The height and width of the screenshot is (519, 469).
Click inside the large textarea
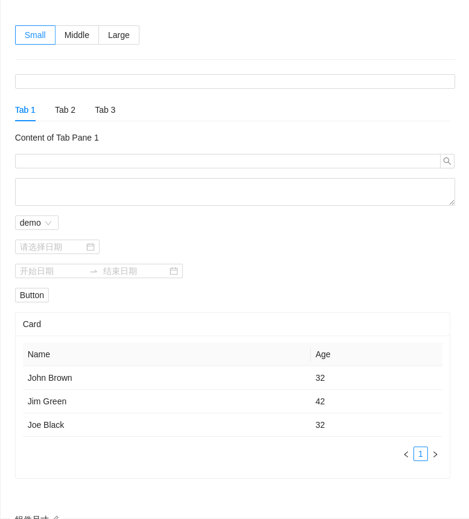click(x=234, y=191)
